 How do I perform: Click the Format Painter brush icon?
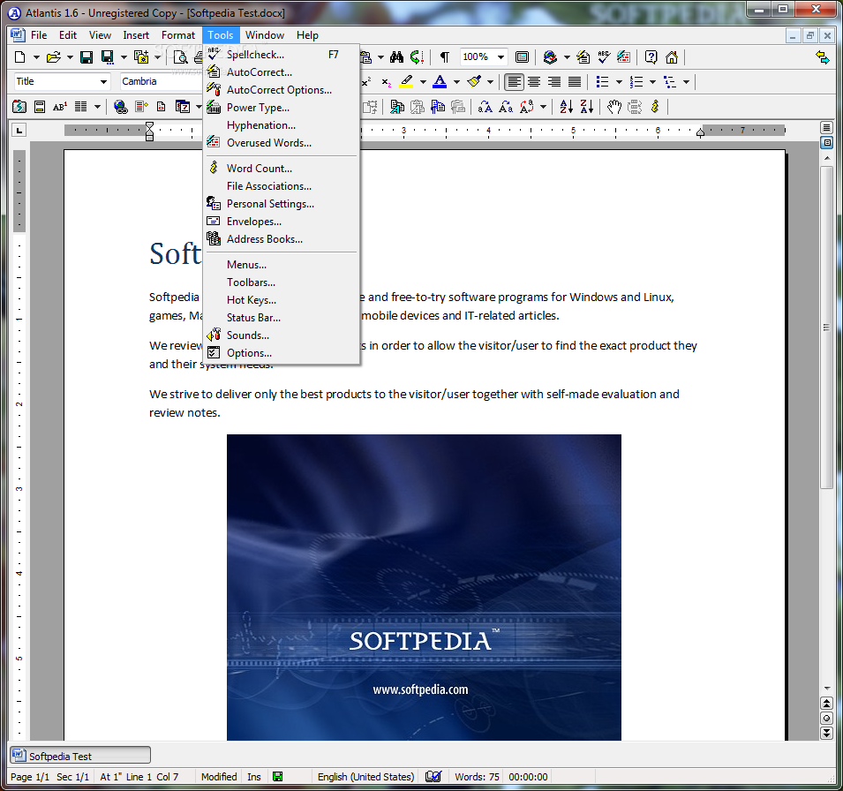coord(474,82)
